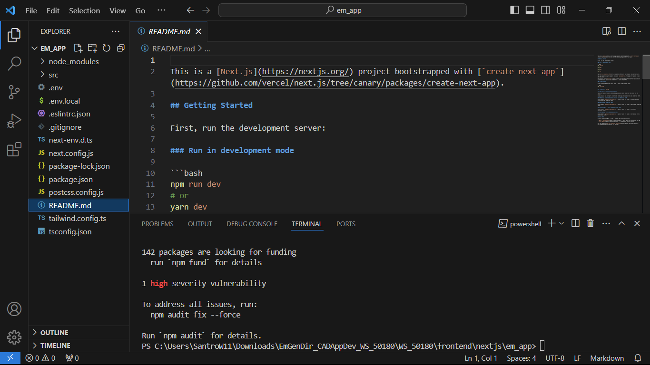Refresh the Explorer file tree

tap(107, 48)
